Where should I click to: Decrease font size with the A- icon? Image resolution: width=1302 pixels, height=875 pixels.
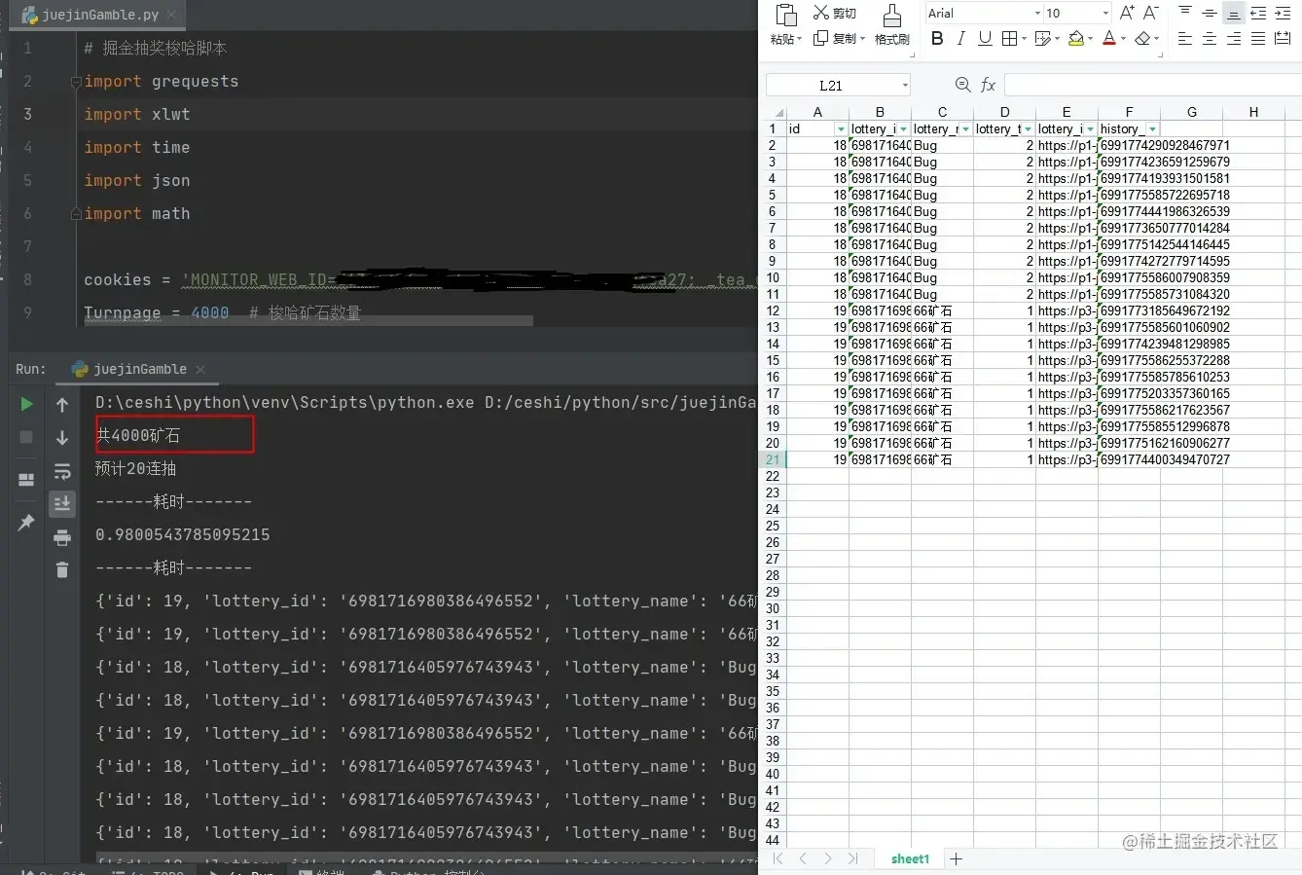tap(1150, 13)
